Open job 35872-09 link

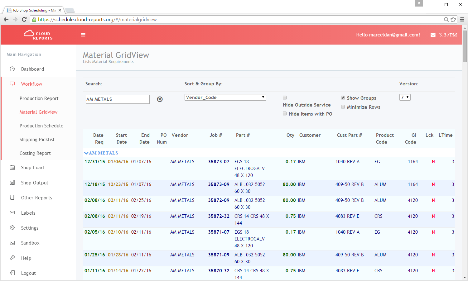219,200
